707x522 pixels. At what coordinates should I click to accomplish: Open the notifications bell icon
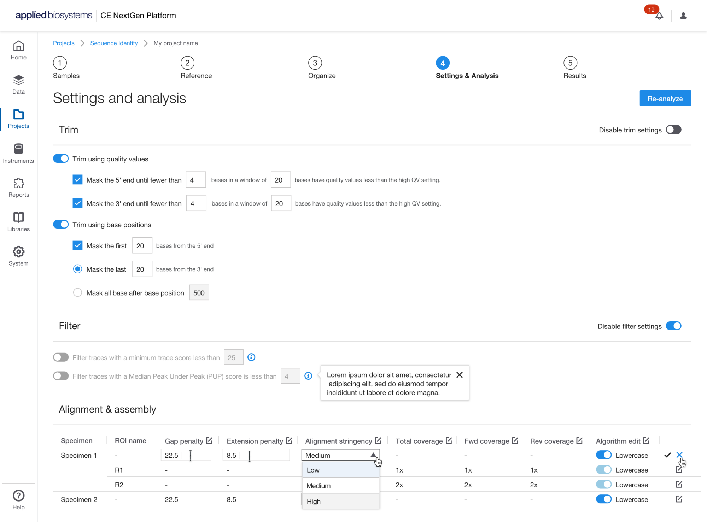point(659,16)
